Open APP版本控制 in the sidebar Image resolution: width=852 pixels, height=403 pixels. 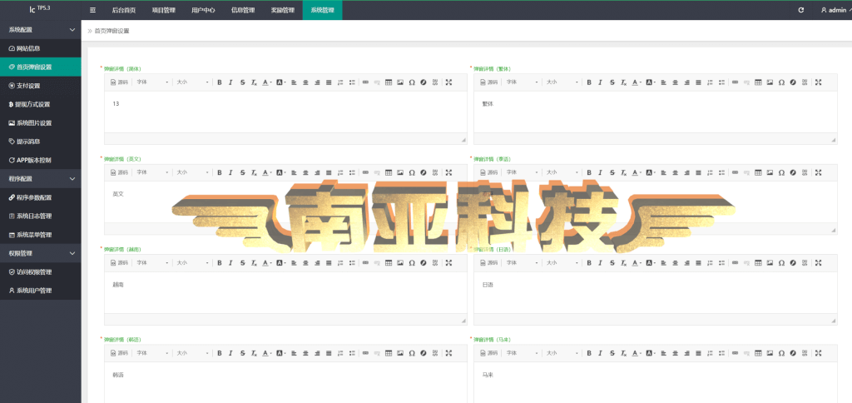point(41,160)
